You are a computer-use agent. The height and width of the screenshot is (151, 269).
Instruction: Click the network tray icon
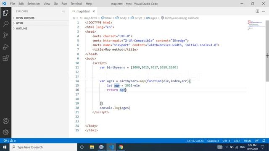(x=237, y=147)
